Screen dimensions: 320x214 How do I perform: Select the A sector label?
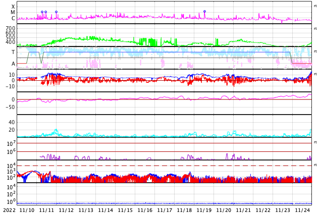coord(13,64)
